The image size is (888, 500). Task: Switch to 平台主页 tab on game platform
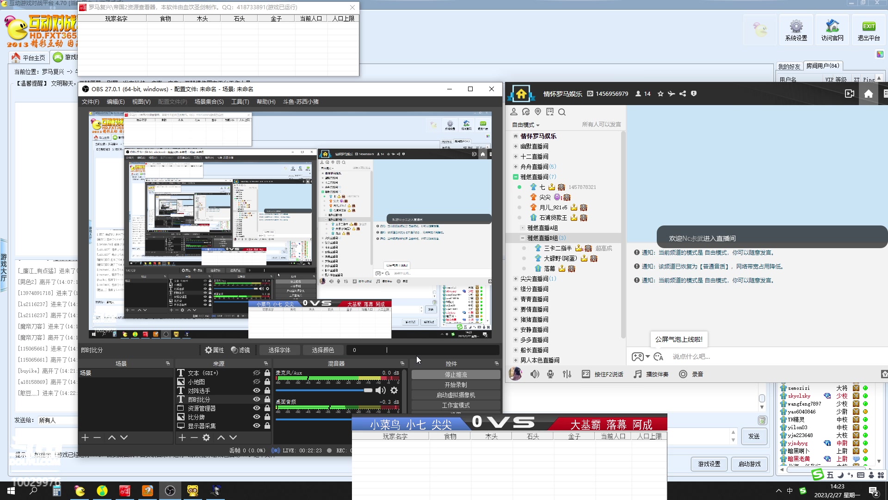click(29, 57)
